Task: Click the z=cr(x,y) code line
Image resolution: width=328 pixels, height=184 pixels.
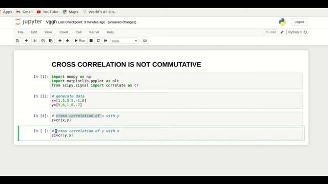Action: 61,120
